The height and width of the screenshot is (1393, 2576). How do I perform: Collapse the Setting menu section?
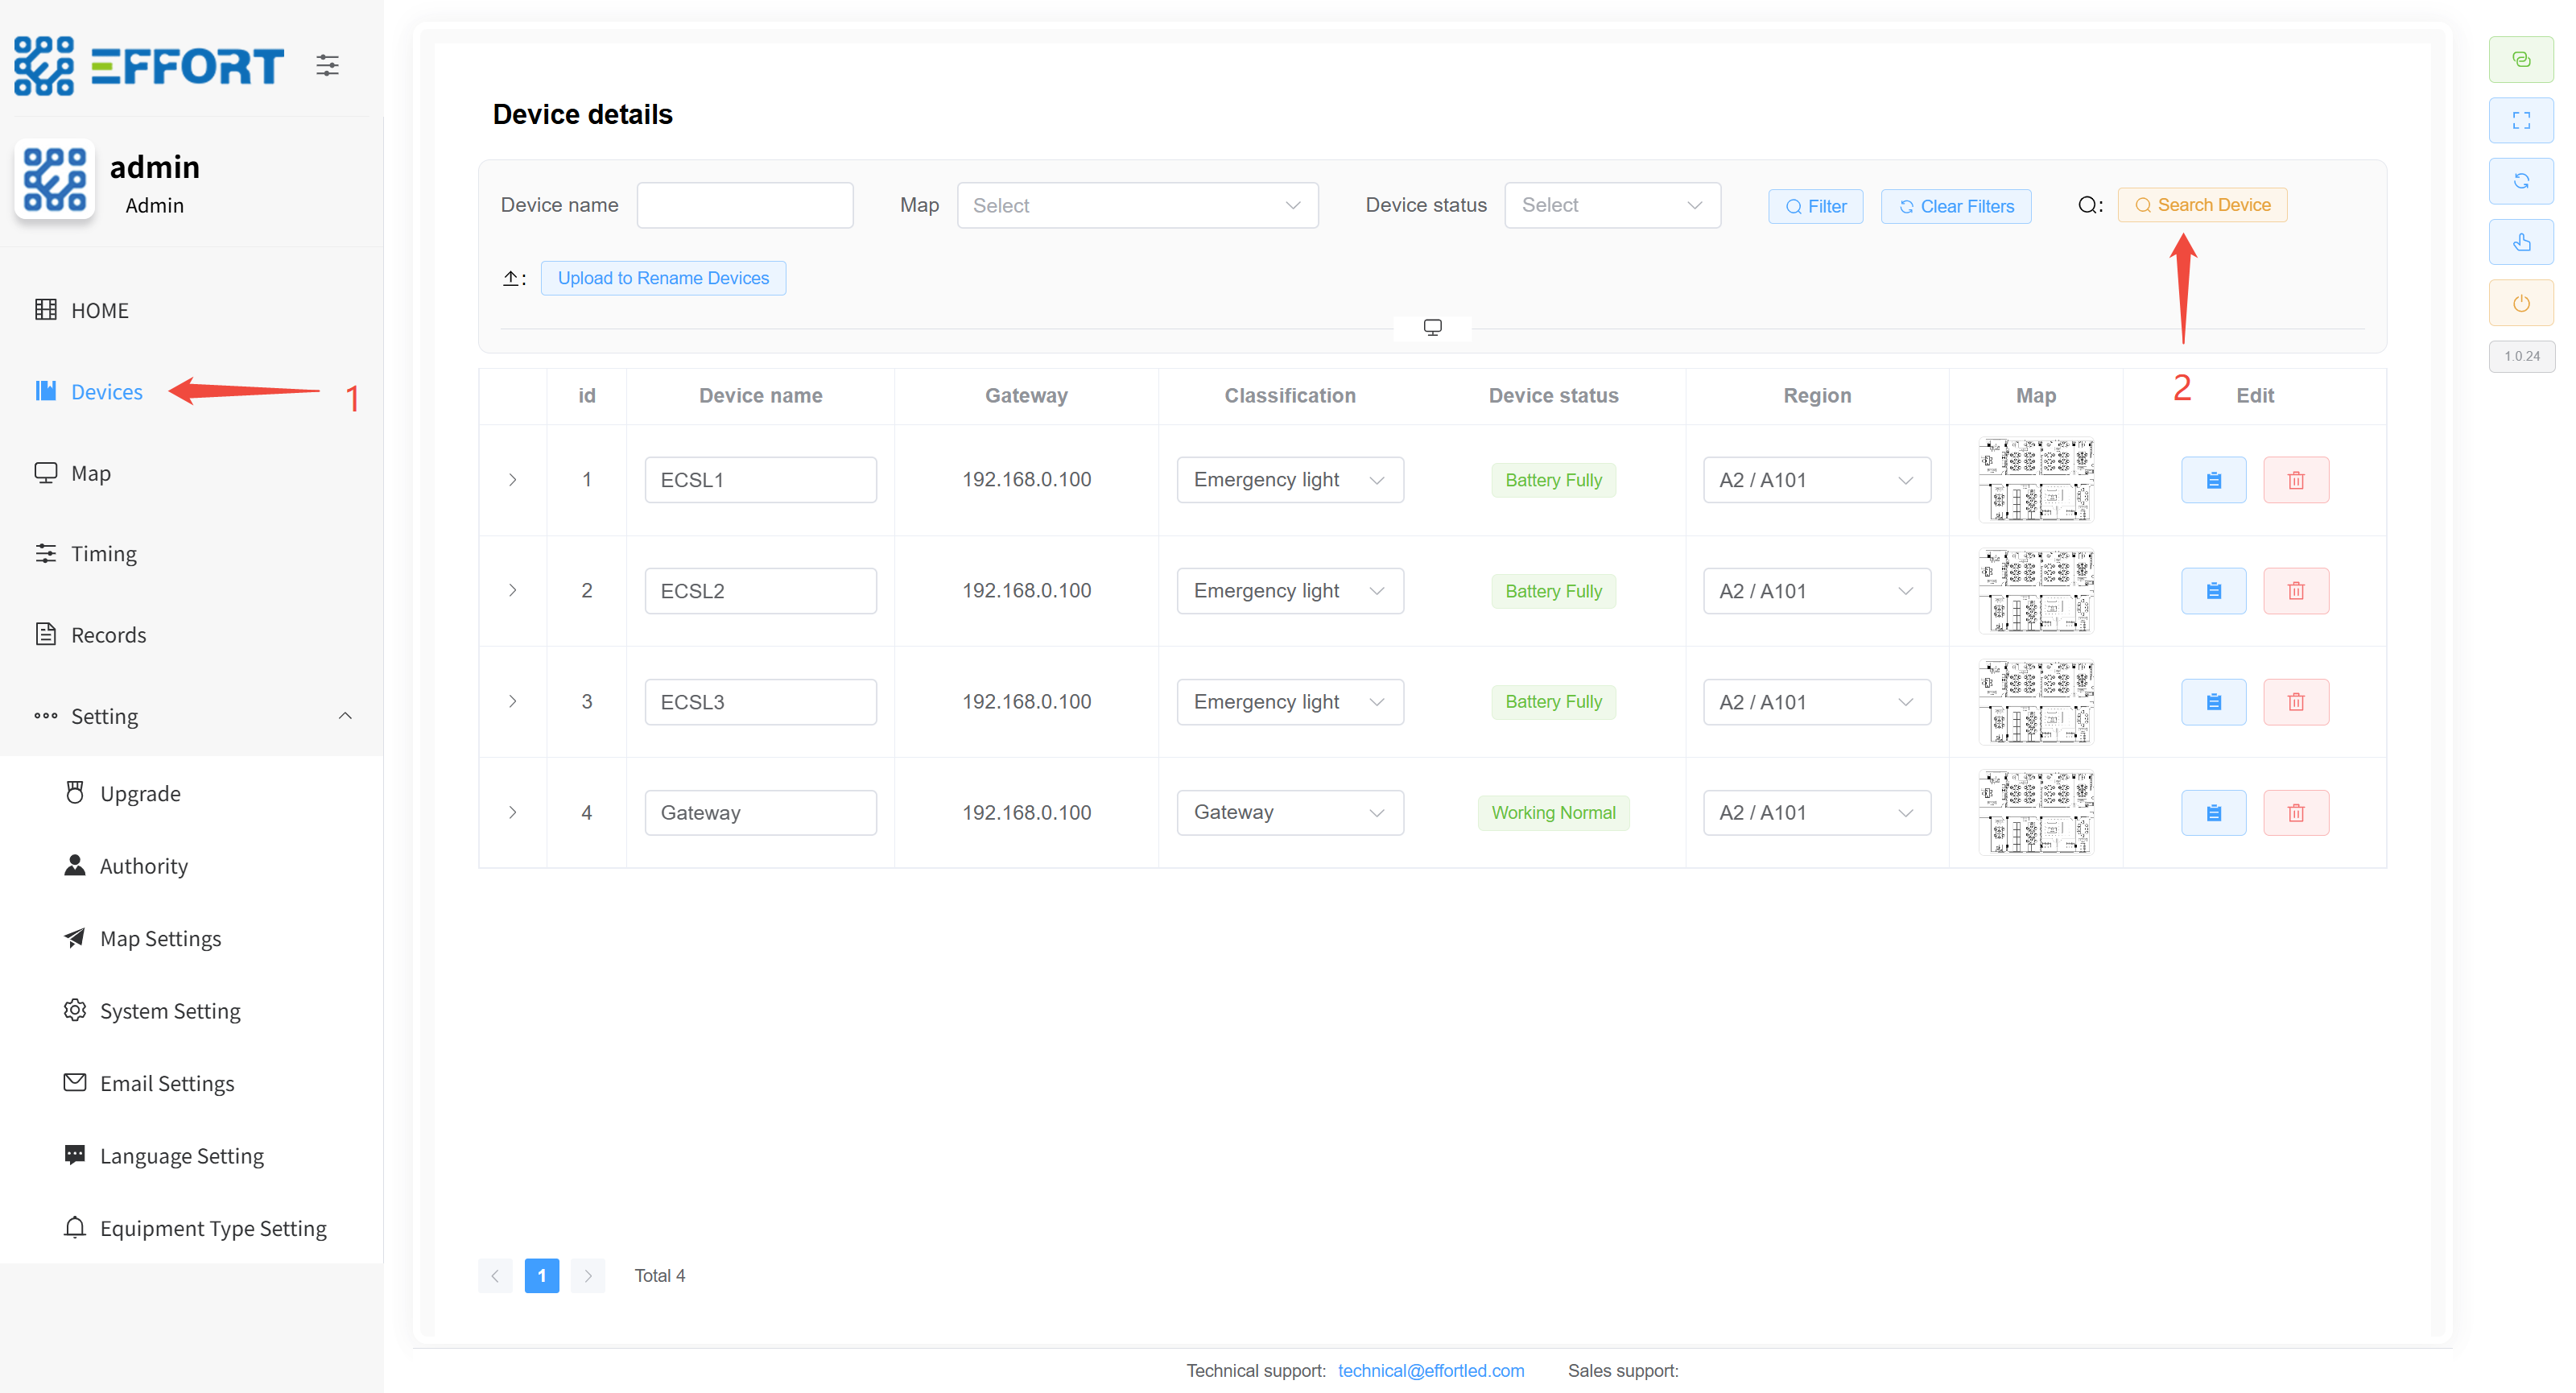(345, 716)
